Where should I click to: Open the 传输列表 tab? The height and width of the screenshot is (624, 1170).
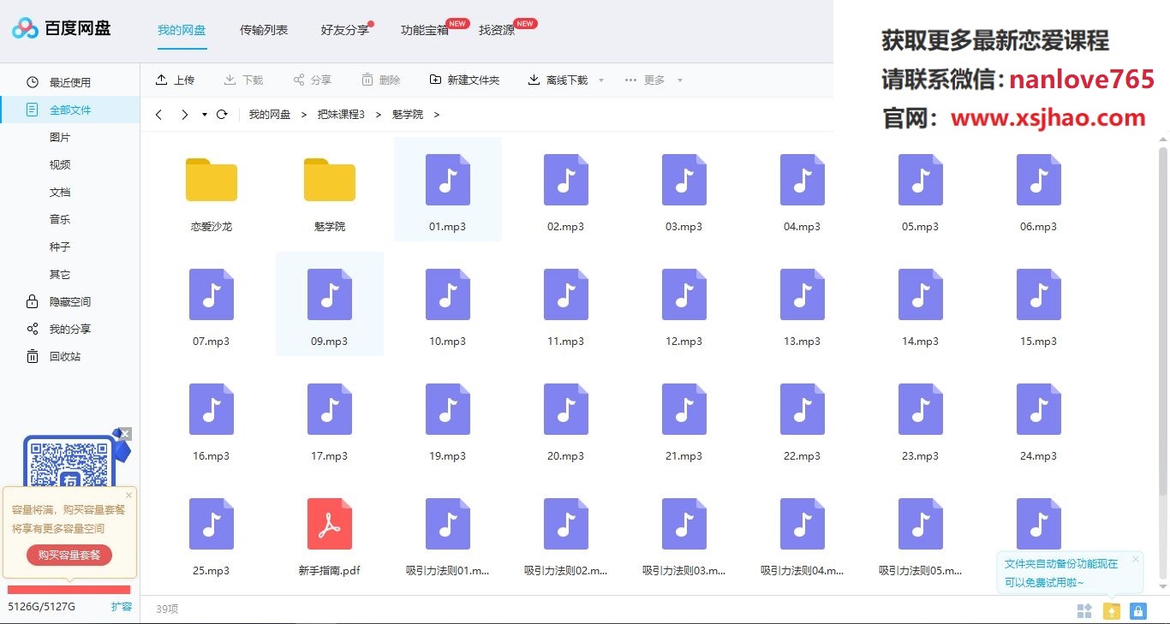coord(264,30)
